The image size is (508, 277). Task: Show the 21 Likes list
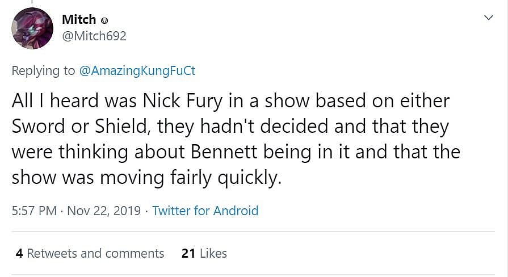coord(204,253)
